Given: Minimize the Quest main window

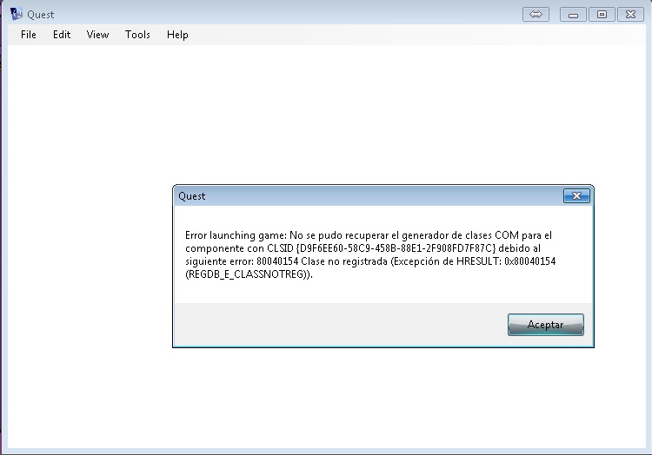Looking at the screenshot, I should (573, 14).
